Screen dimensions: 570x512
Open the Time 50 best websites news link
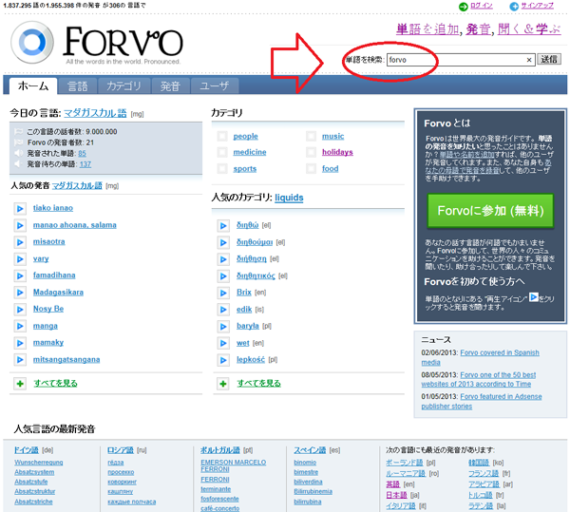[479, 379]
